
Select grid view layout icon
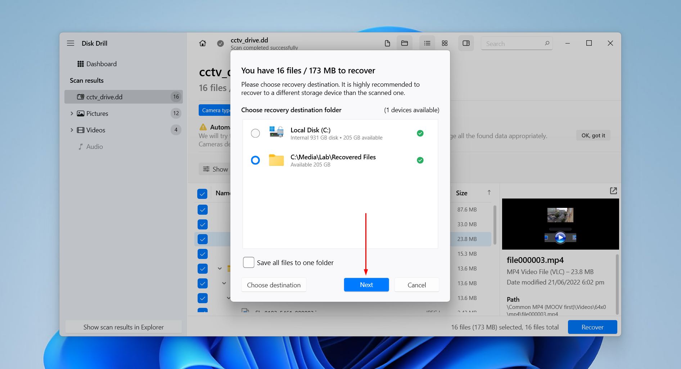(445, 43)
